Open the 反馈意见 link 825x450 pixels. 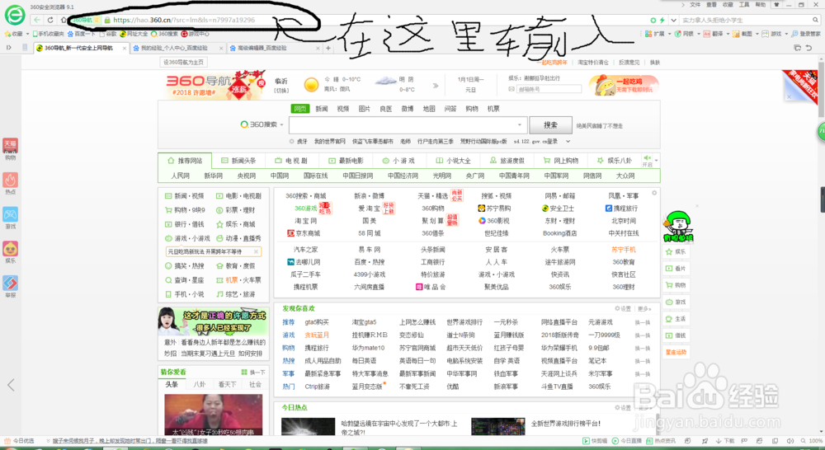629,62
